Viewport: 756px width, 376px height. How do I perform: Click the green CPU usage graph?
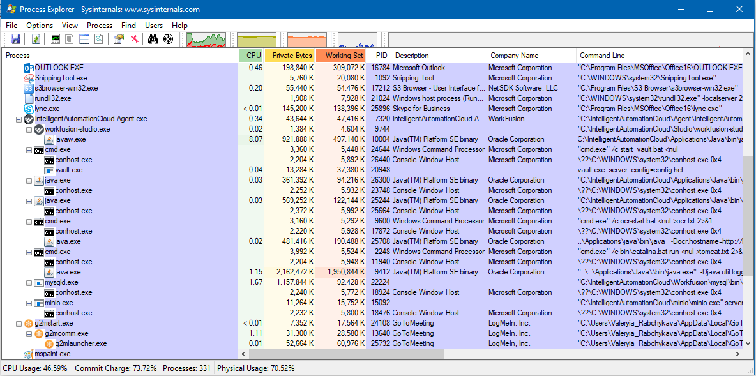pos(206,40)
